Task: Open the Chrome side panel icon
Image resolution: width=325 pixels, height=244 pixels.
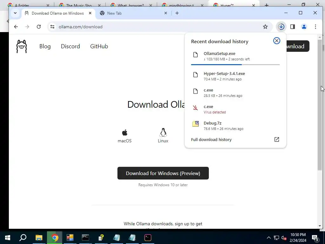Action: (x=292, y=27)
